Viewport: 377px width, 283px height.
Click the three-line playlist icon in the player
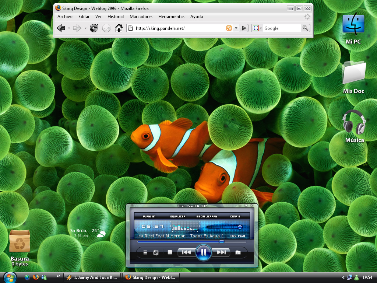pyautogui.click(x=145, y=252)
